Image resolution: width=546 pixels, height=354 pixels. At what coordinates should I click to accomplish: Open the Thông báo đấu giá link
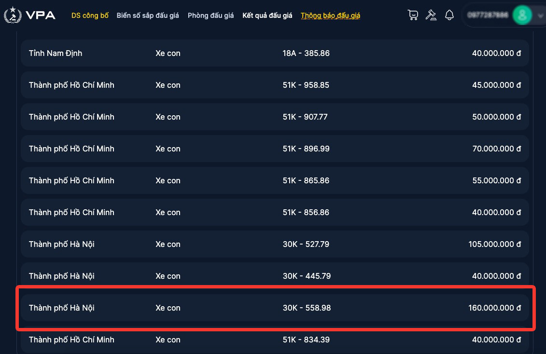[x=330, y=15]
